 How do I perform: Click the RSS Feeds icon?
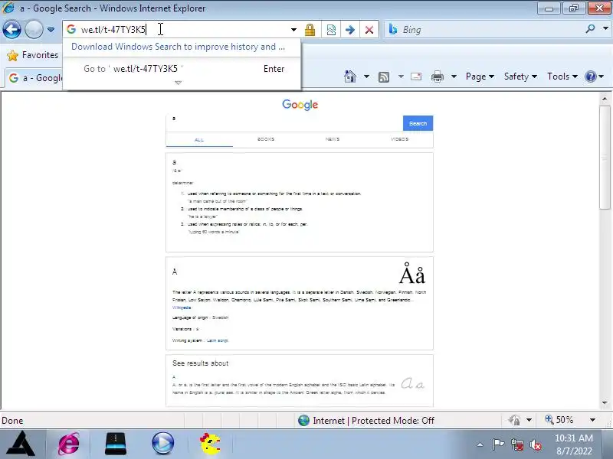pyautogui.click(x=384, y=77)
